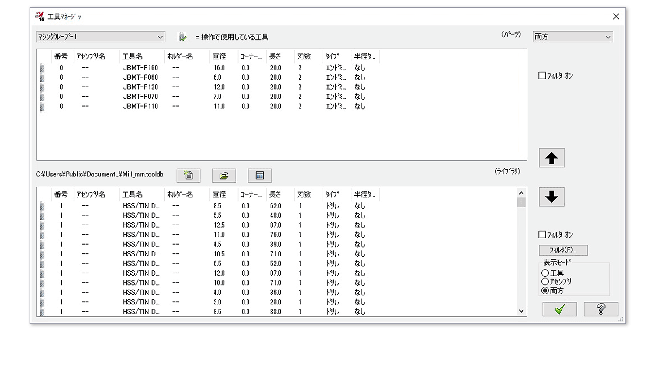656x389 pixels.
Task: Click the create new tool library icon
Action: coord(189,176)
